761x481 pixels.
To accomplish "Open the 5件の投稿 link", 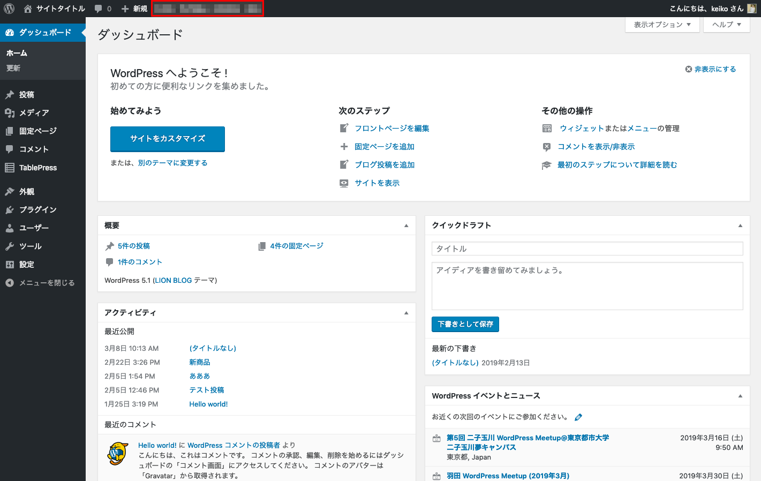I will (x=134, y=246).
